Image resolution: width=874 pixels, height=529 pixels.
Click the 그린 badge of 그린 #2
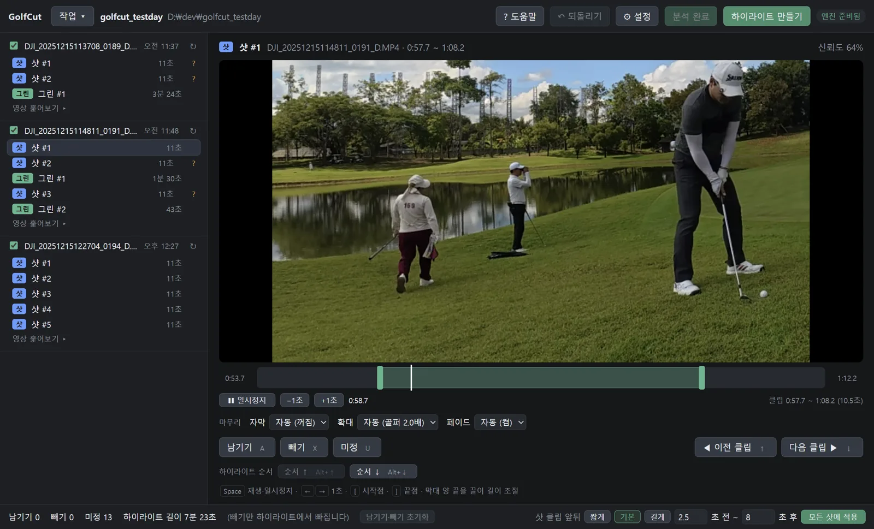click(22, 209)
